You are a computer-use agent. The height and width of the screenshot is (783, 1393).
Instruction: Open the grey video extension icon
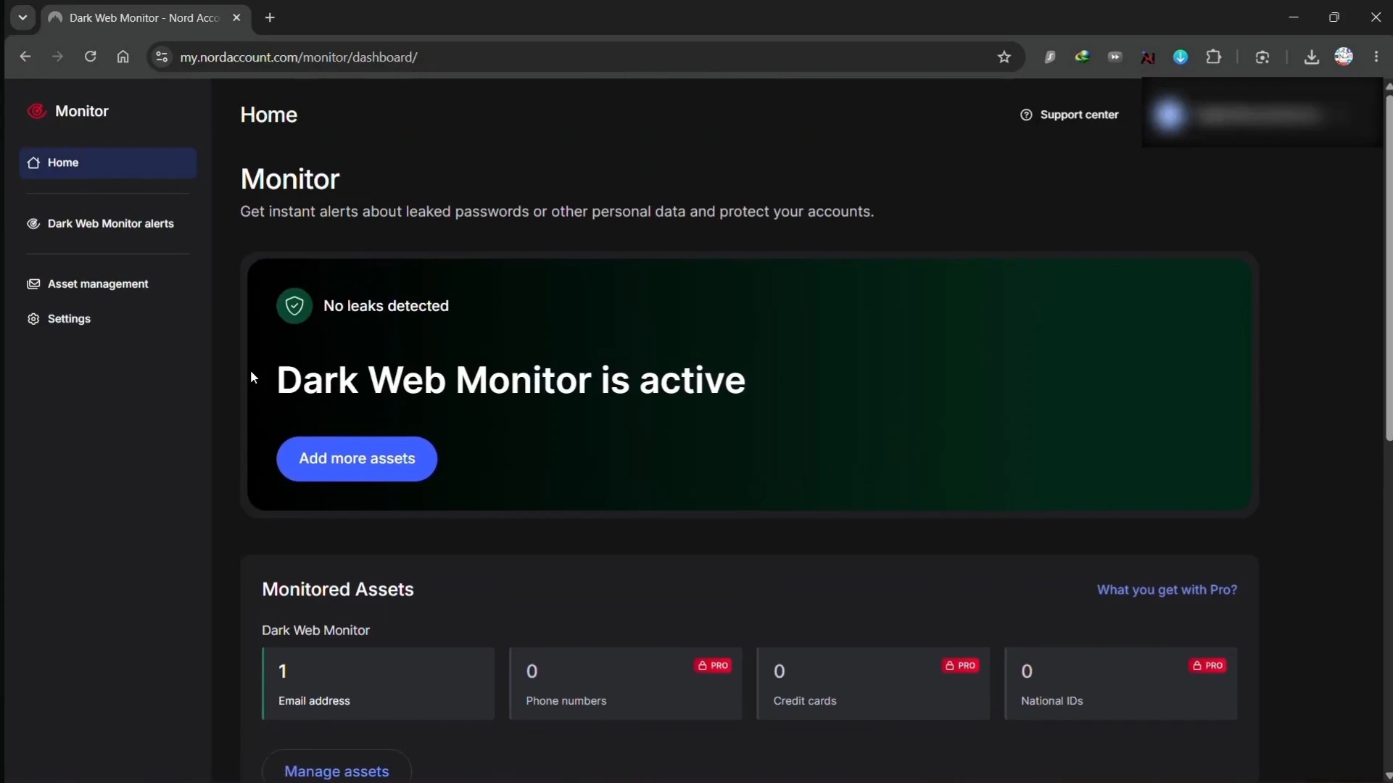click(1115, 57)
